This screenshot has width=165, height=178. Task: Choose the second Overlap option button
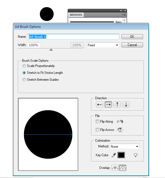pos(123,168)
